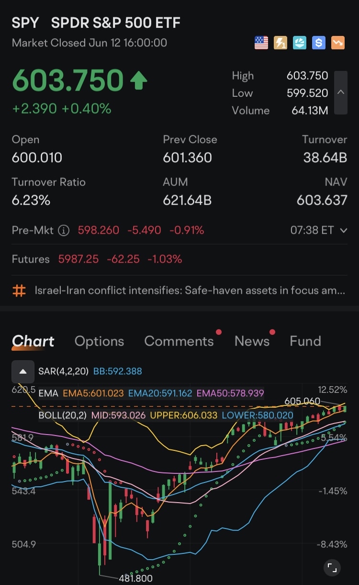Image resolution: width=359 pixels, height=585 pixels.
Task: Collapse the chart indicator legend arrow
Action: (22, 371)
